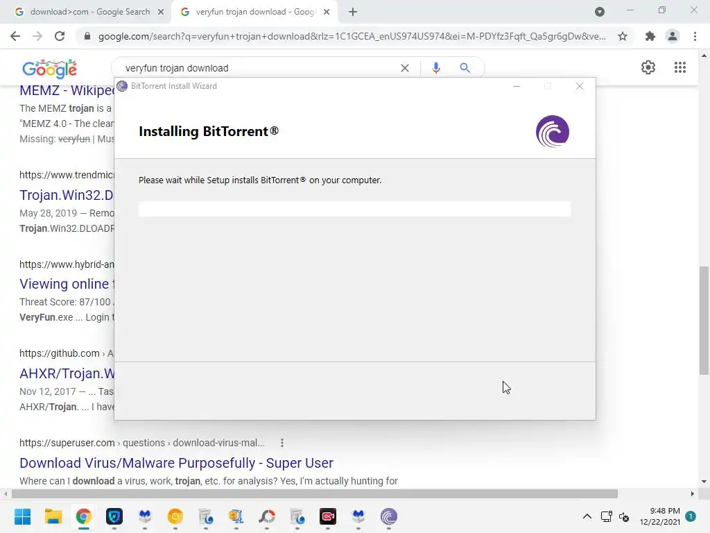Bookmark this page with the star icon

coord(623,36)
